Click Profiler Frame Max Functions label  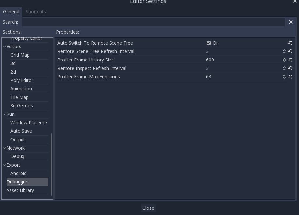(x=89, y=77)
